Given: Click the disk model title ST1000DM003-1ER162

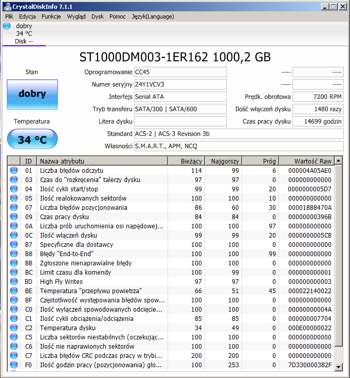Looking at the screenshot, I should [143, 57].
